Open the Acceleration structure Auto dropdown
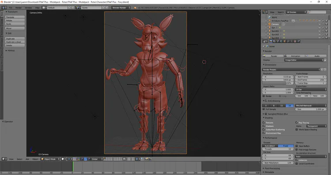The width and height of the screenshot is (331, 175). click(311, 156)
